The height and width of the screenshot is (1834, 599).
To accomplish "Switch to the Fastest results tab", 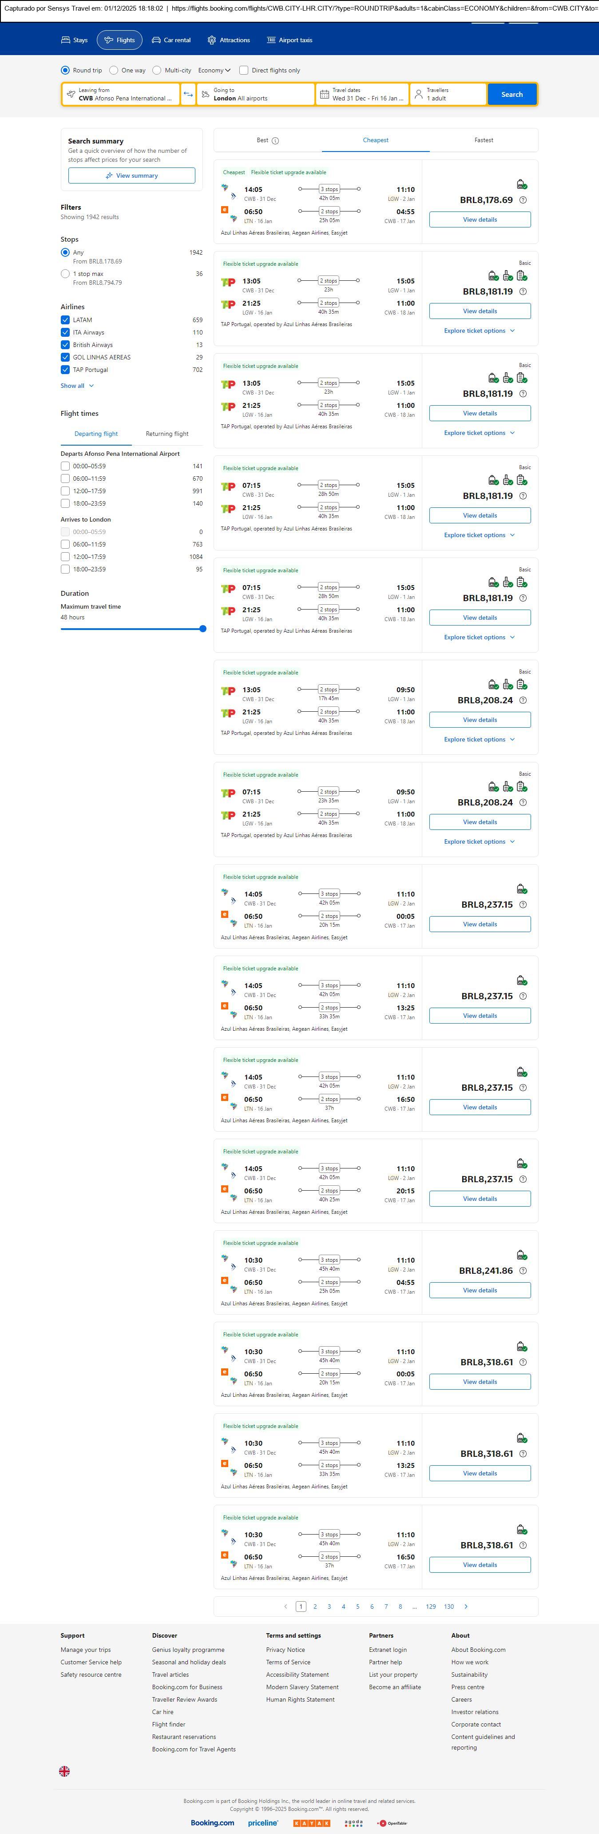I will click(x=484, y=140).
